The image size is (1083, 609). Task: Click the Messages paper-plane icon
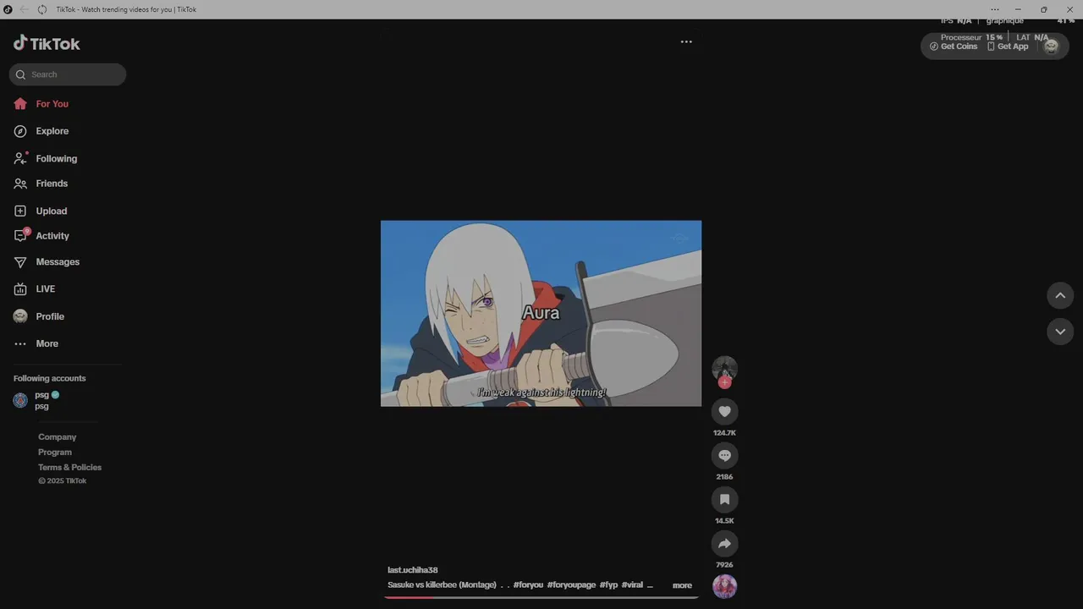click(x=20, y=262)
